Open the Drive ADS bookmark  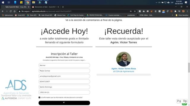32,15
